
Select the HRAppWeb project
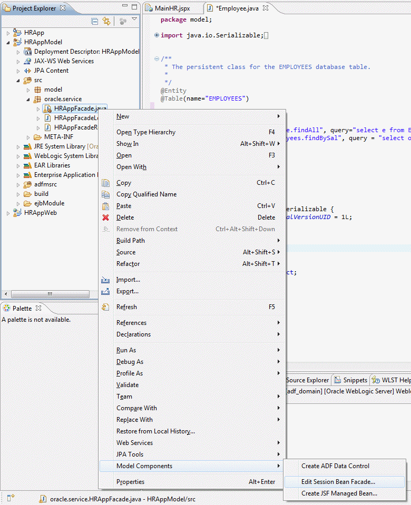pos(40,213)
